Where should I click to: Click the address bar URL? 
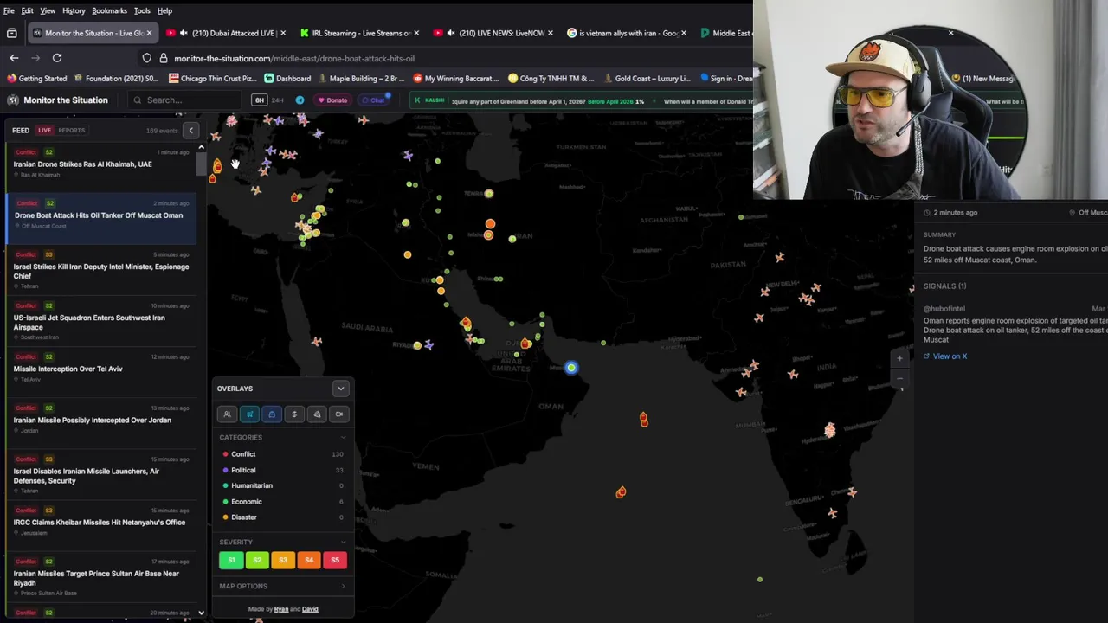pyautogui.click(x=294, y=59)
